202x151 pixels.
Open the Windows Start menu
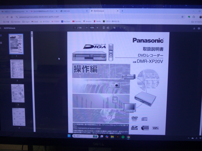point(69,136)
